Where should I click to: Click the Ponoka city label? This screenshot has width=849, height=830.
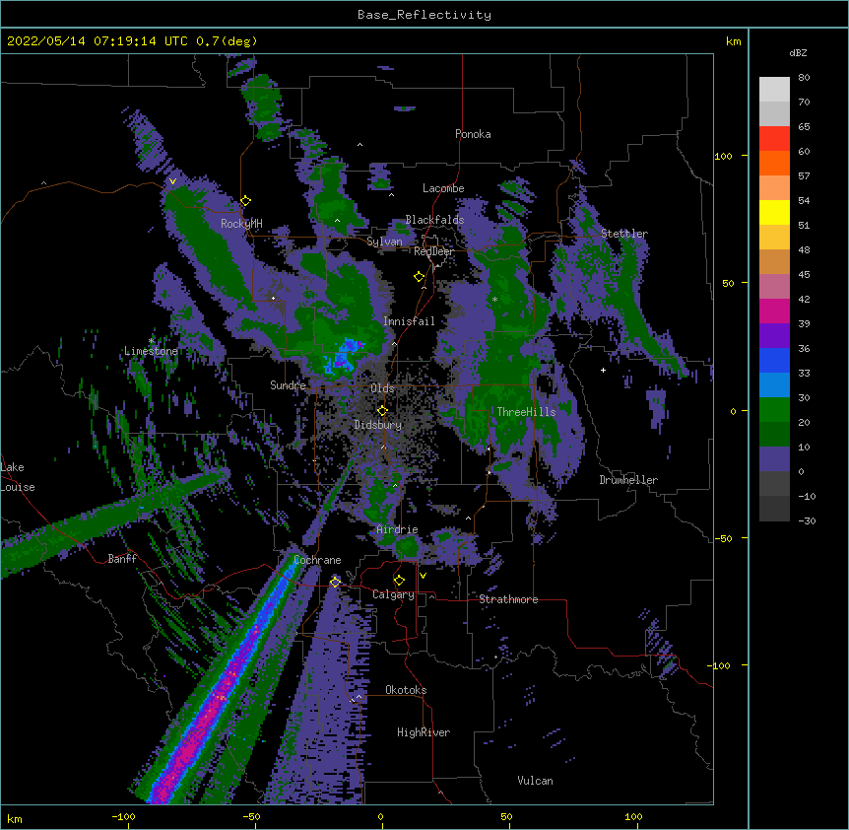click(x=473, y=134)
